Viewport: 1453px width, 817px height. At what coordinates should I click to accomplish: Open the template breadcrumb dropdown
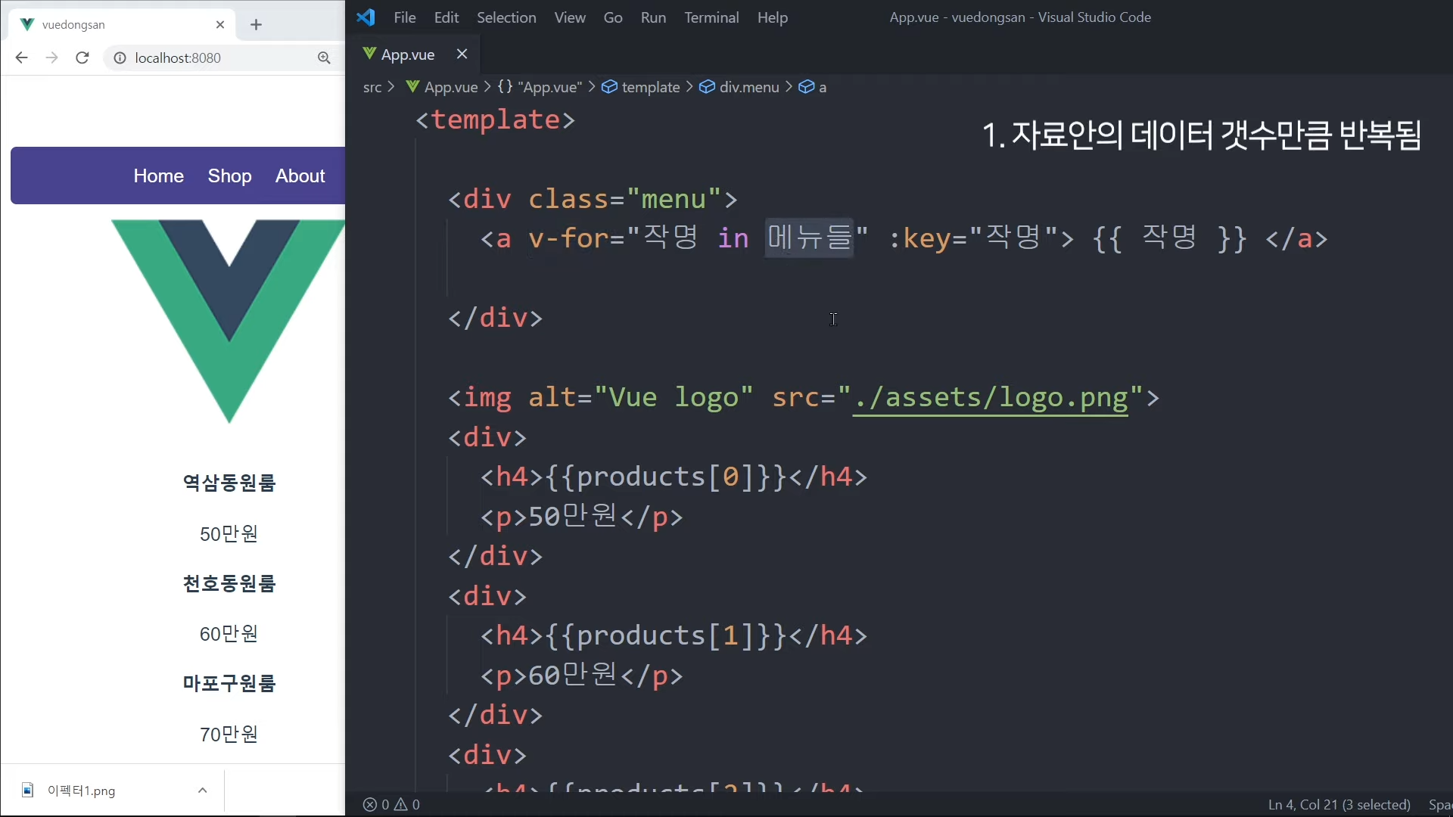coord(650,87)
